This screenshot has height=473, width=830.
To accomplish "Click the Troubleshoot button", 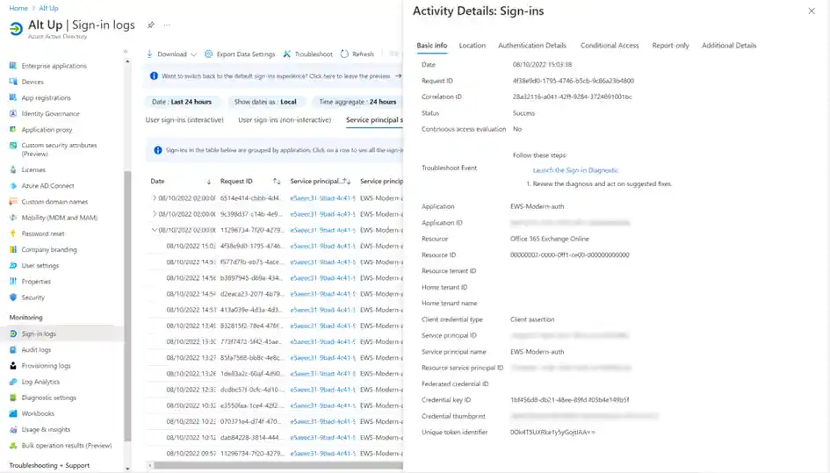I will 307,54.
